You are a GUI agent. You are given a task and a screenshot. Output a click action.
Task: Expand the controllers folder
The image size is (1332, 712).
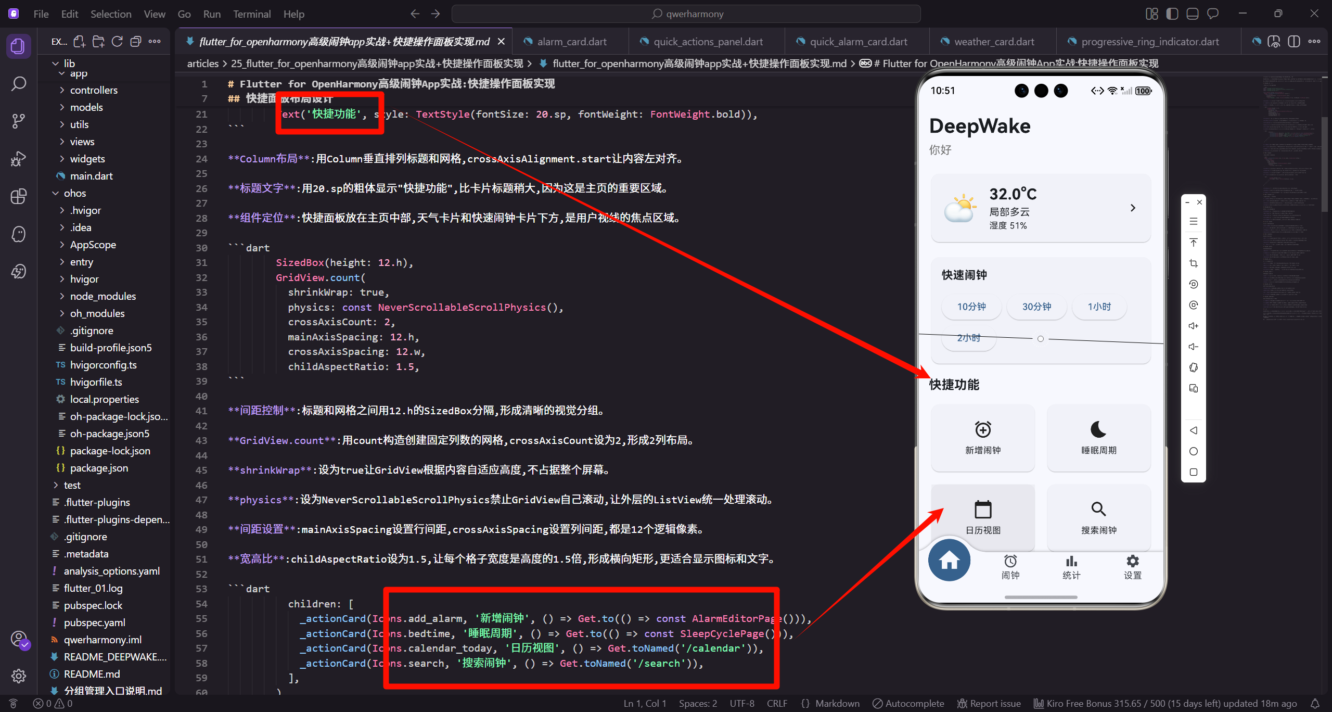[x=94, y=90]
